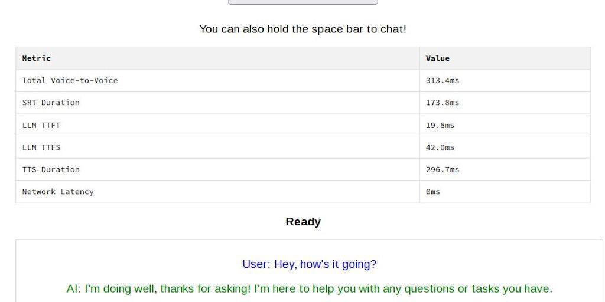Click the 173.8ms SRT Duration value

click(x=443, y=103)
